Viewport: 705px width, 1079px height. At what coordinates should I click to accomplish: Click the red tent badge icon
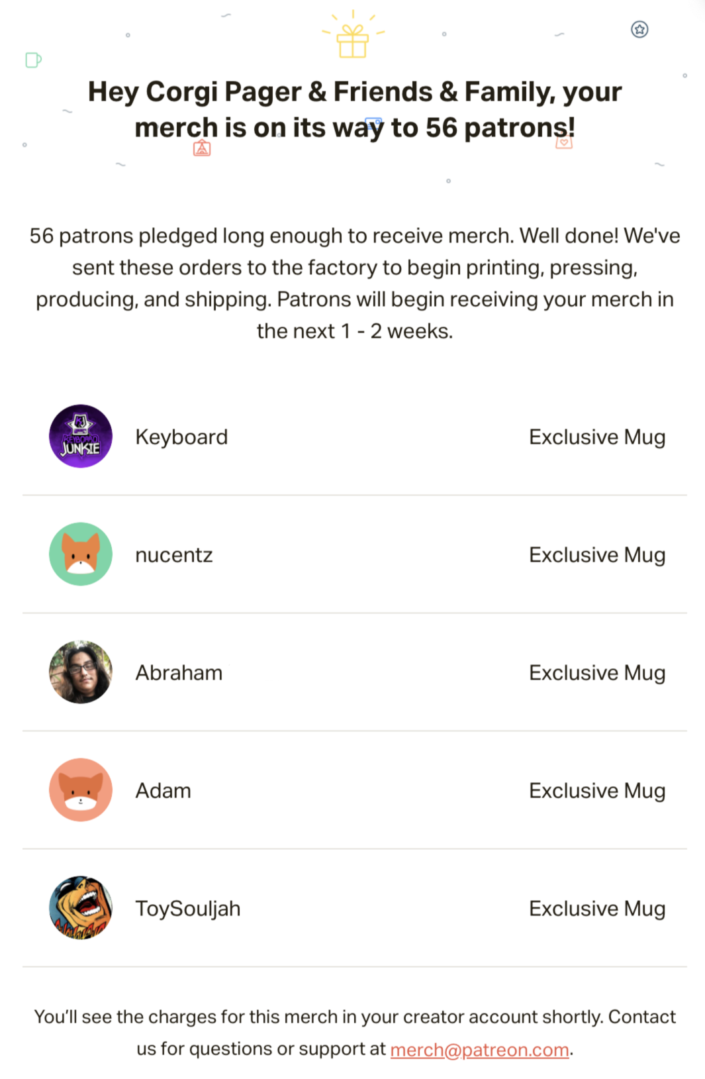pos(202,148)
